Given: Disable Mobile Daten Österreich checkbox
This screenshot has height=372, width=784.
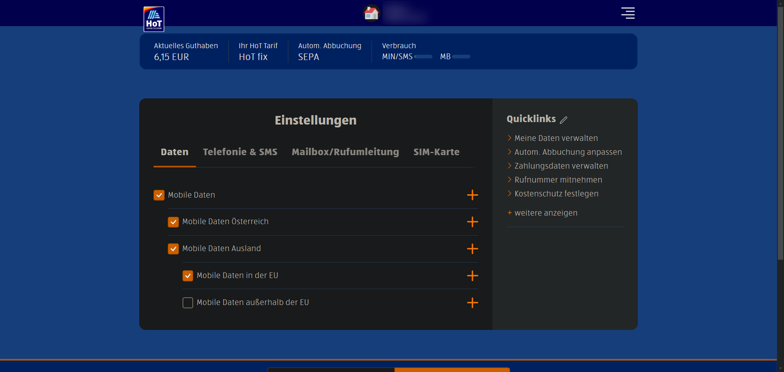Looking at the screenshot, I should (x=173, y=222).
